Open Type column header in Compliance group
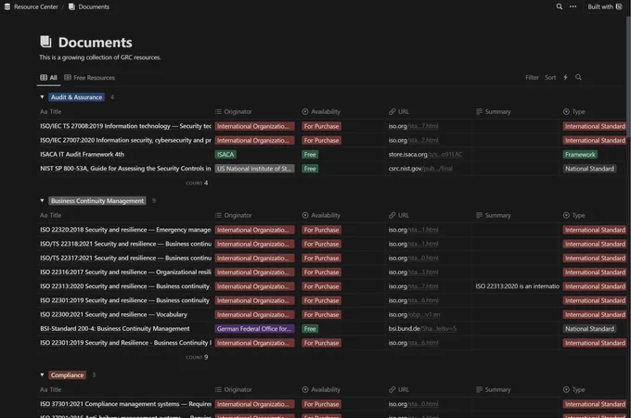This screenshot has width=631, height=418. point(573,389)
